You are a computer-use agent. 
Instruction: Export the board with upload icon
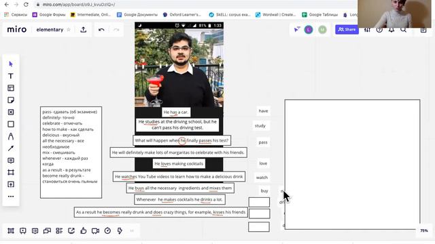(83, 30)
